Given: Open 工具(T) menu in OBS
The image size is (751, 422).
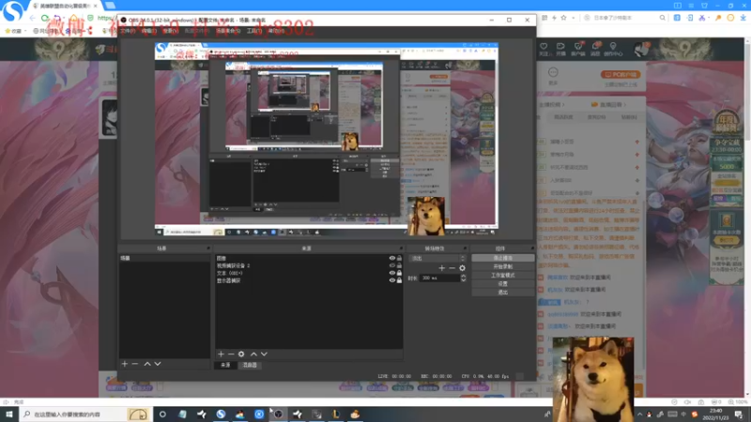Looking at the screenshot, I should pyautogui.click(x=253, y=31).
